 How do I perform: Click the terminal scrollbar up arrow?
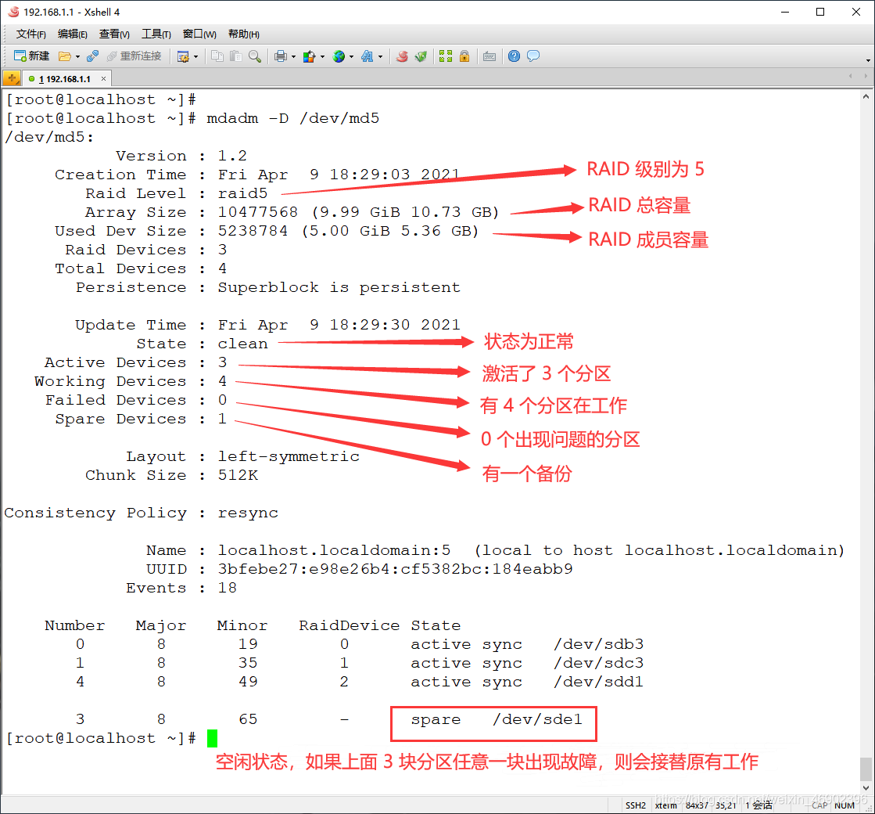[x=866, y=96]
